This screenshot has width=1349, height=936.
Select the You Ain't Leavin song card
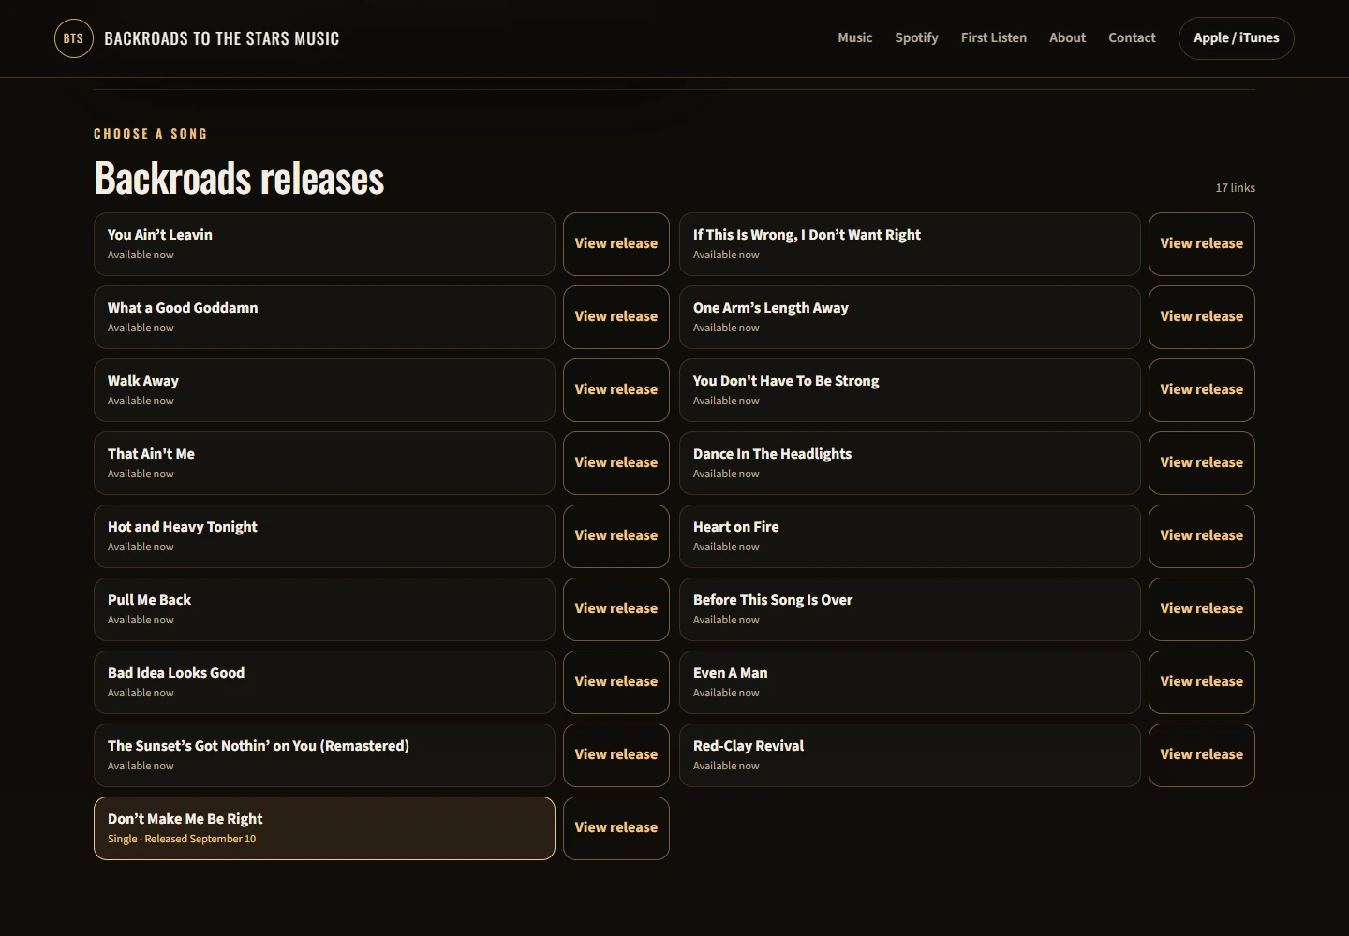coord(324,244)
